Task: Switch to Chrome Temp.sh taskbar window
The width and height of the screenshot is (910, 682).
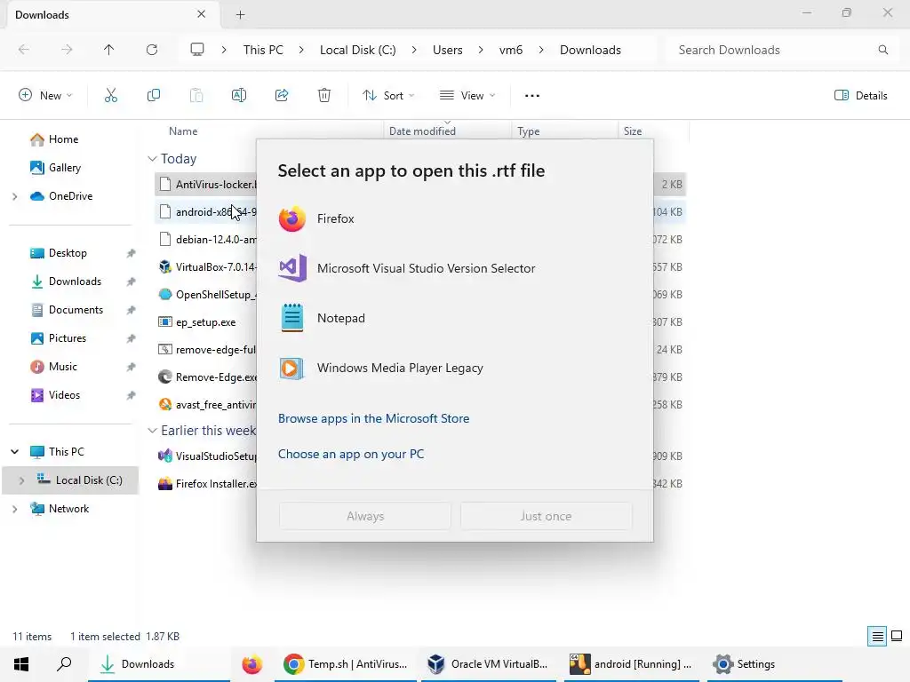Action: click(x=346, y=664)
